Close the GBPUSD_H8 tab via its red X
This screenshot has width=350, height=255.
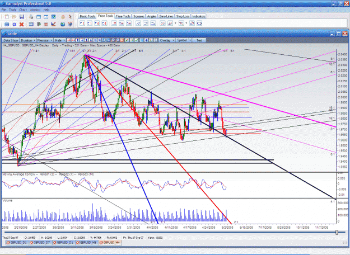tap(78, 242)
